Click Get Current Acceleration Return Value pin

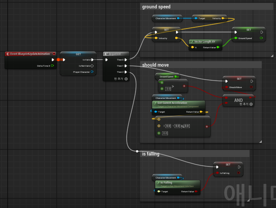[x=201, y=111]
